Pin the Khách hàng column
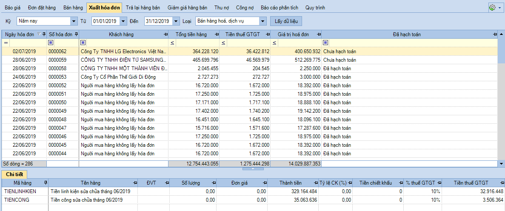Viewport: 505px width, 211px height. point(166,34)
